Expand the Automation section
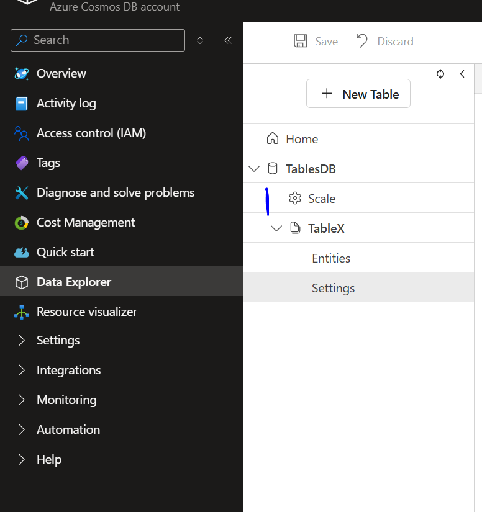482x512 pixels. 22,429
